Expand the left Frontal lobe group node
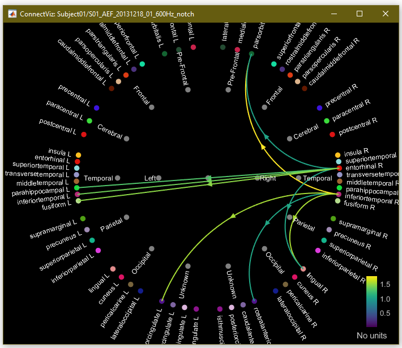Screen dimensions: 402x348 click(151, 107)
